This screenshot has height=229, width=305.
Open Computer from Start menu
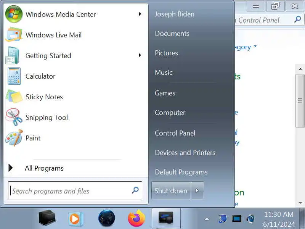pos(170,113)
